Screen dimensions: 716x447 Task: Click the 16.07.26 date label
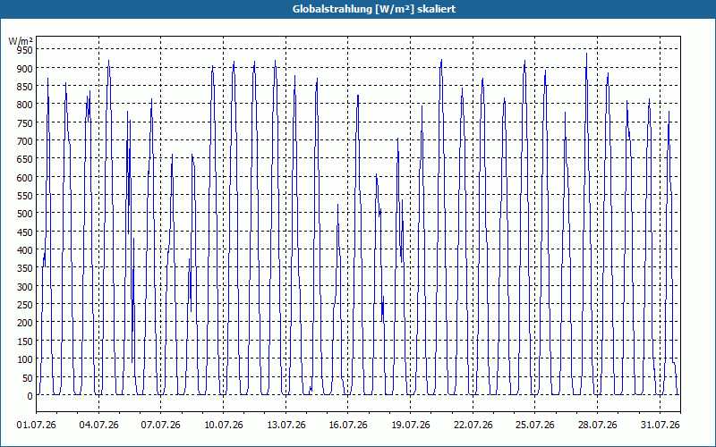point(348,425)
